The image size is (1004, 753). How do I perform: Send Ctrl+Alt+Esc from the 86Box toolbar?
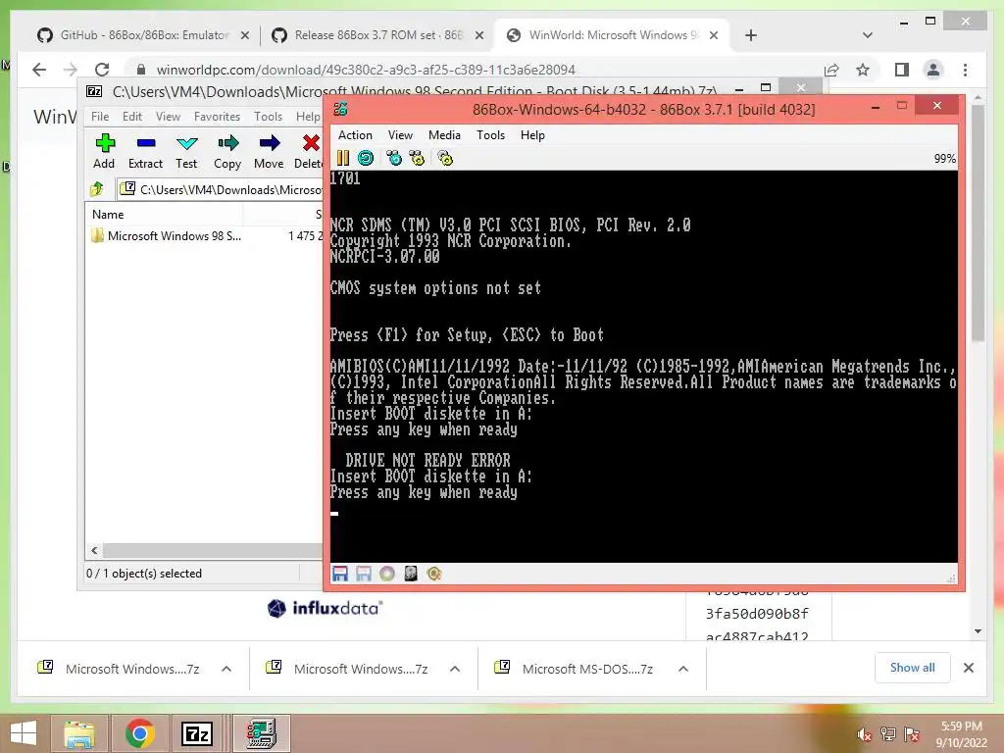point(417,158)
